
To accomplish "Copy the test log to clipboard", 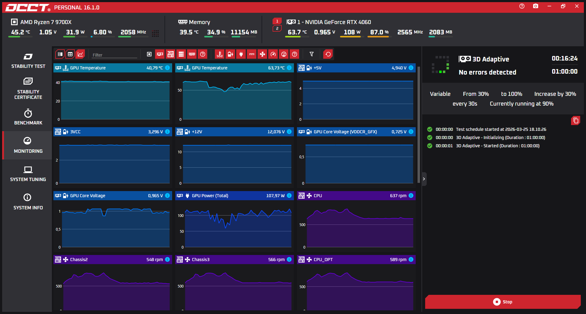I will 575,121.
